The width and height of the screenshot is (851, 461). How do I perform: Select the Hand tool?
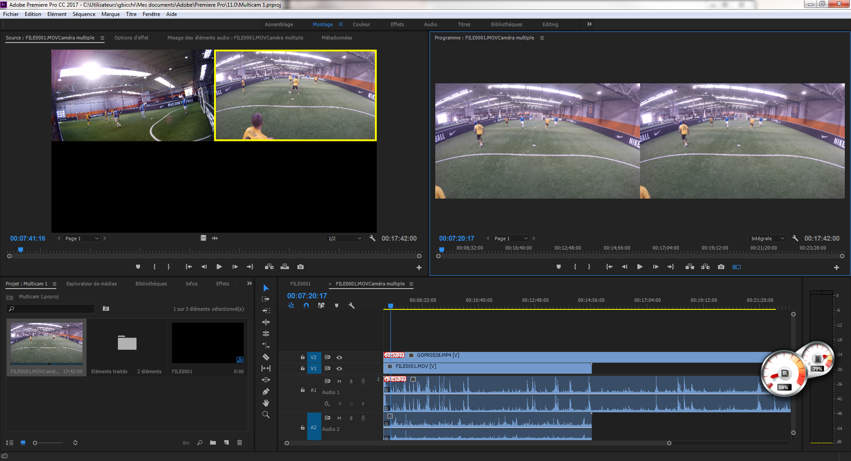[266, 403]
